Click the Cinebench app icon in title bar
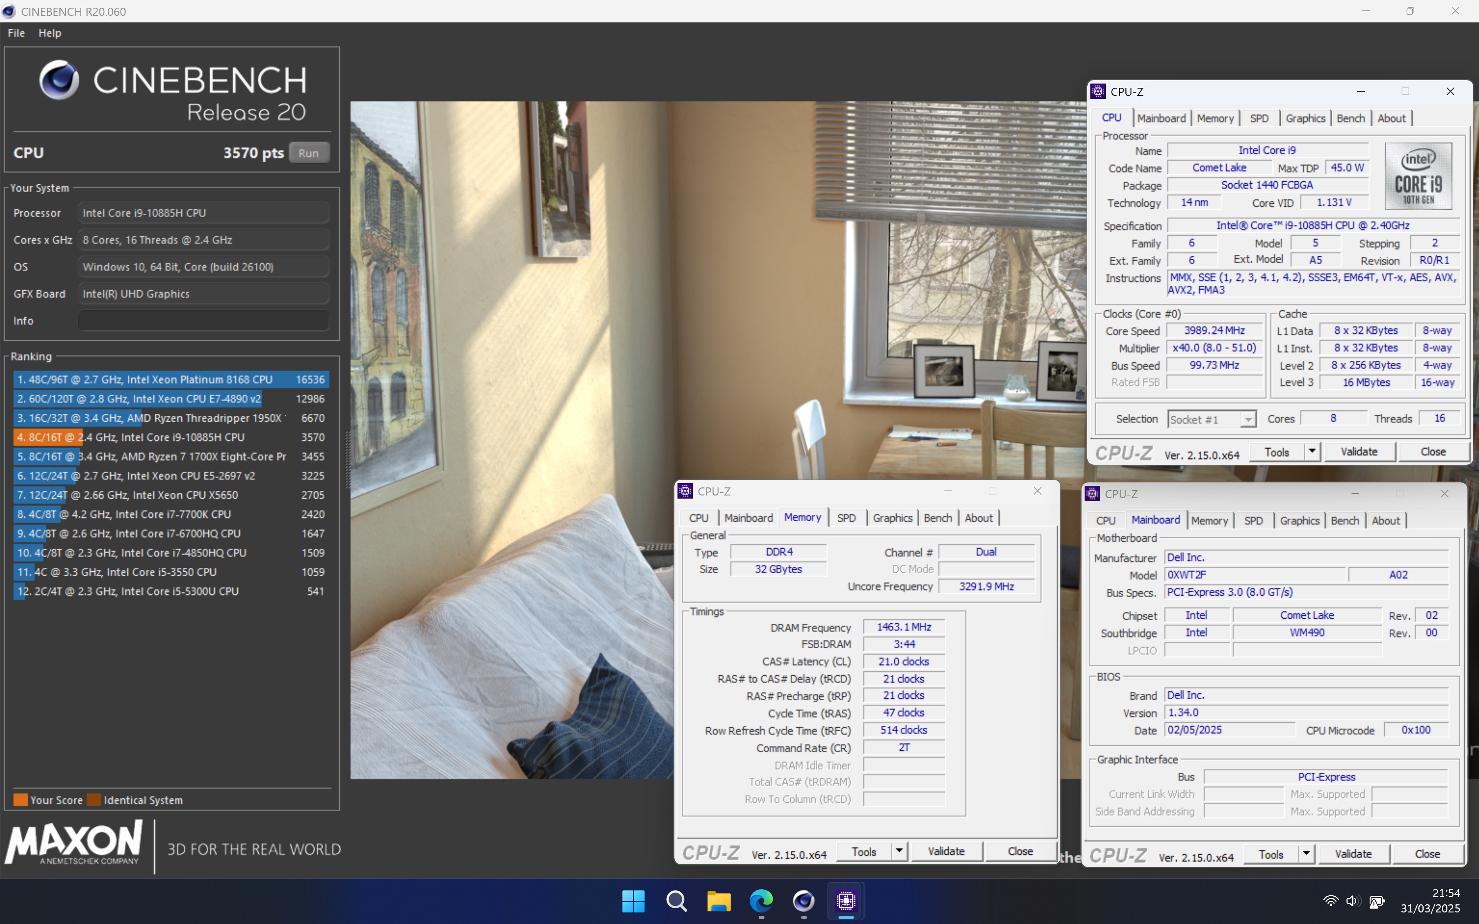Image resolution: width=1479 pixels, height=924 pixels. (9, 11)
